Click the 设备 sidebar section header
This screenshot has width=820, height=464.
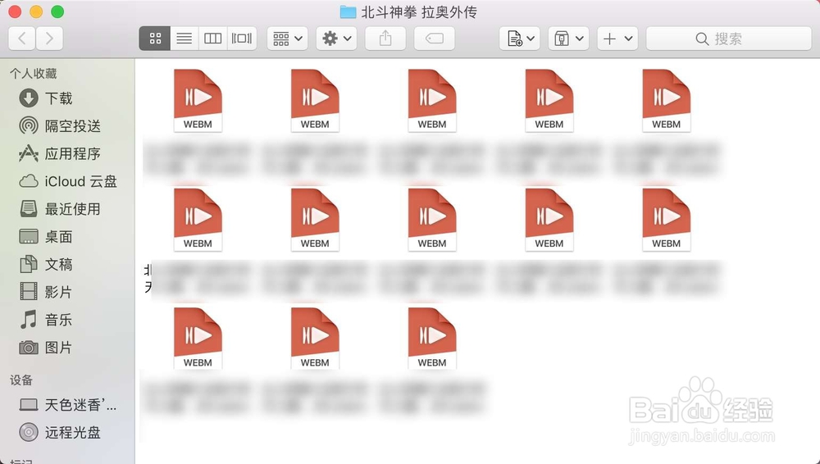coord(21,380)
